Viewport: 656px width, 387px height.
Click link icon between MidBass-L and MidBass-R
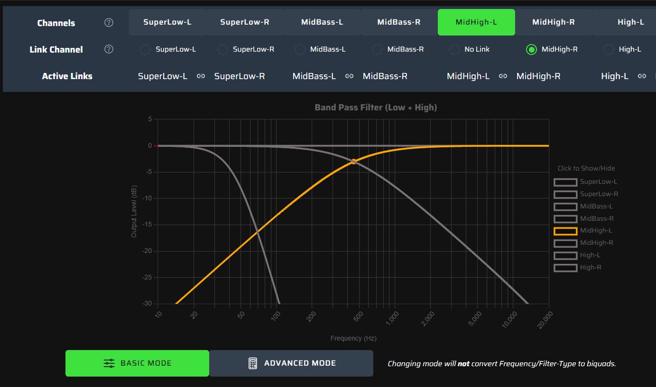(349, 76)
